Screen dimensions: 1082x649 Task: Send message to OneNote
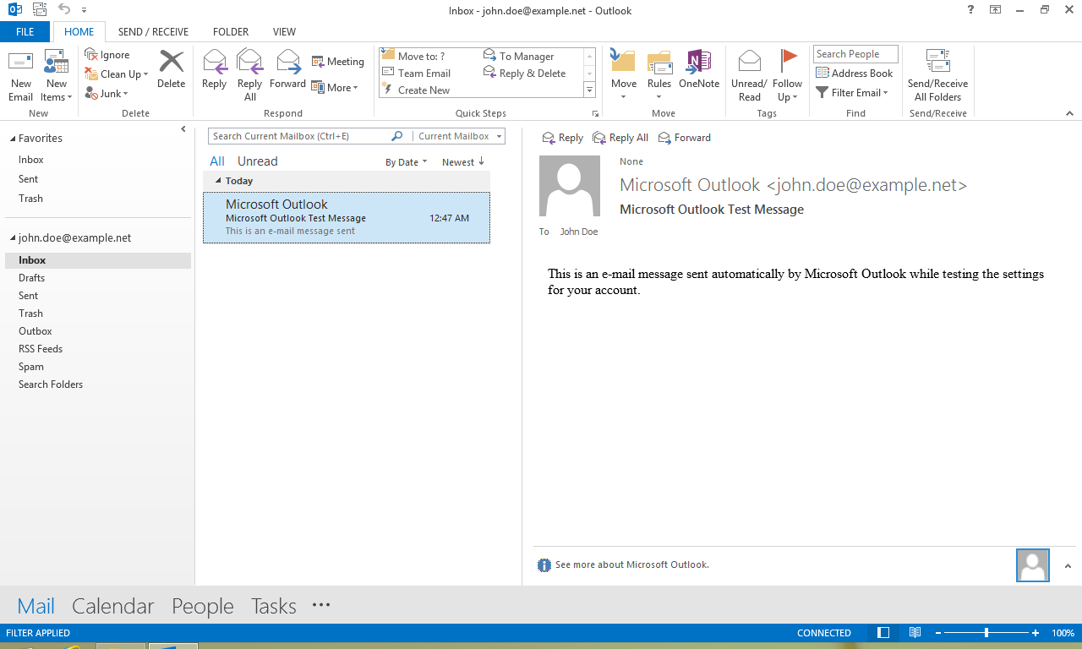point(699,69)
